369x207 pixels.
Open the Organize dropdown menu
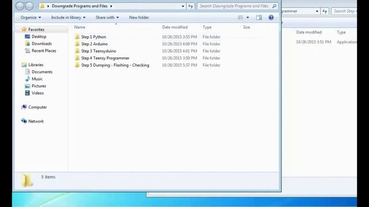[31, 17]
